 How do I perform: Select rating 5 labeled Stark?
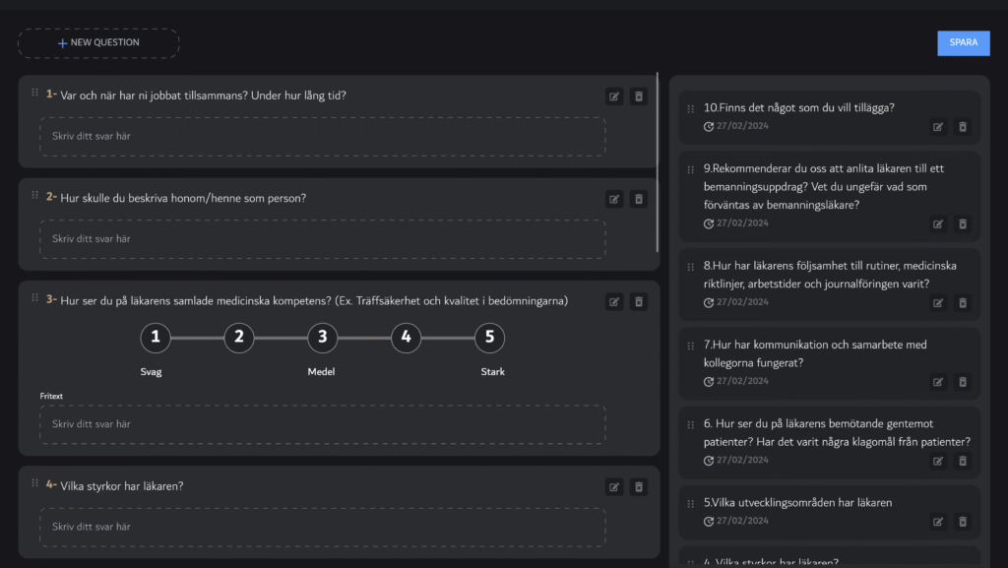click(489, 339)
